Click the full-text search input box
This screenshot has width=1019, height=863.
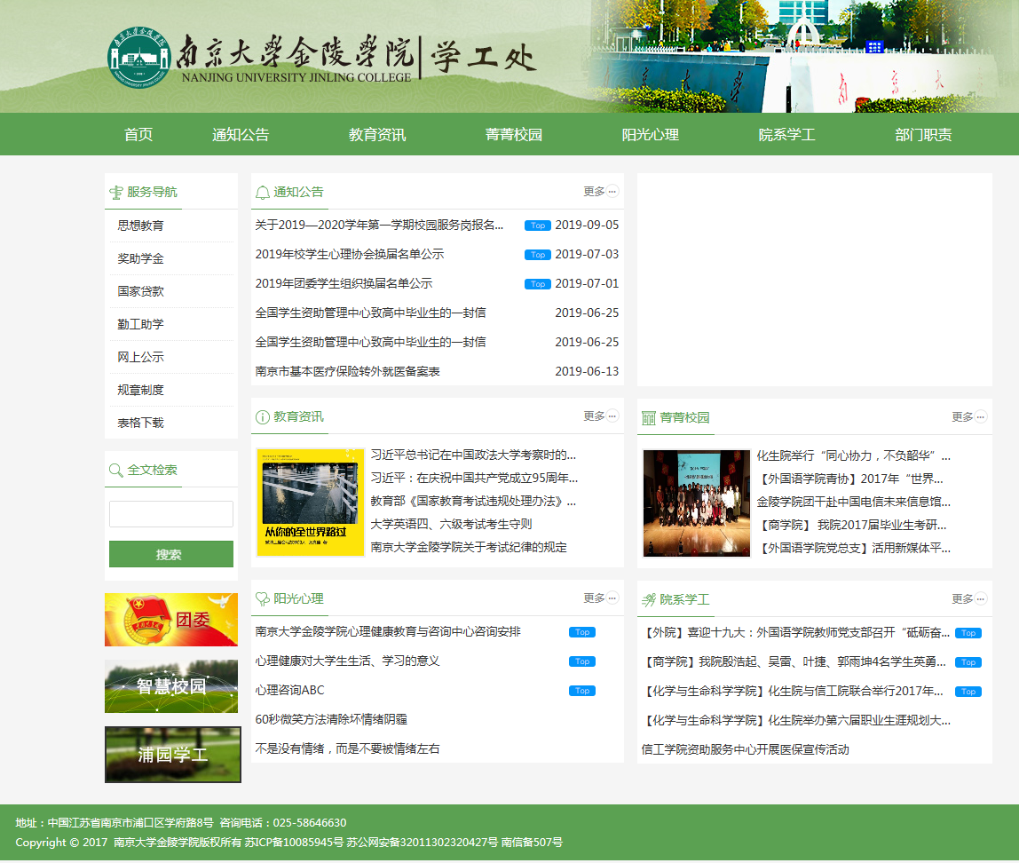coord(170,514)
